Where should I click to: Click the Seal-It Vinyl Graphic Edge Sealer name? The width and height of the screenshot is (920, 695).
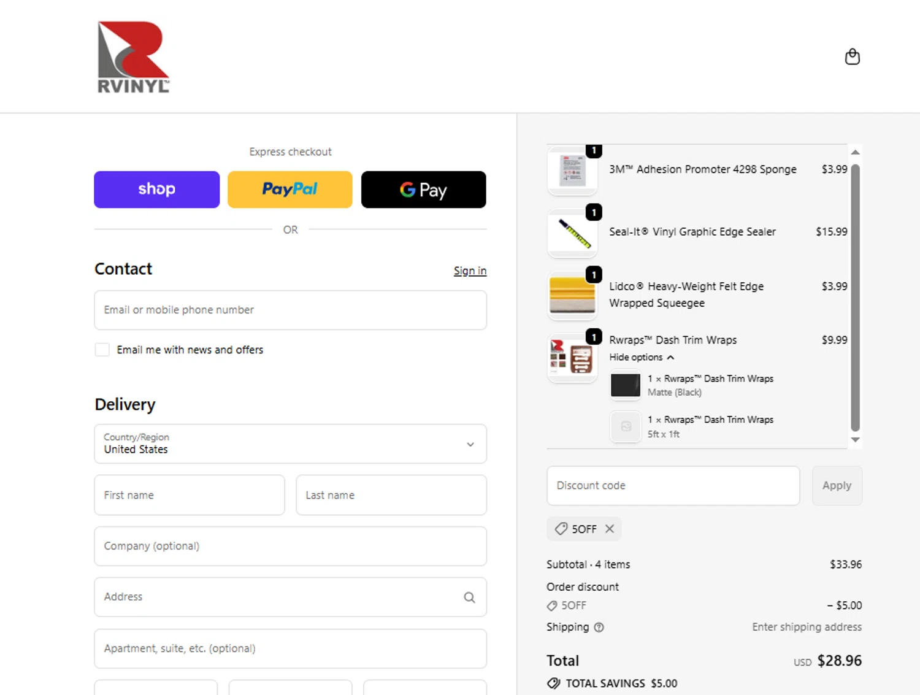point(692,232)
